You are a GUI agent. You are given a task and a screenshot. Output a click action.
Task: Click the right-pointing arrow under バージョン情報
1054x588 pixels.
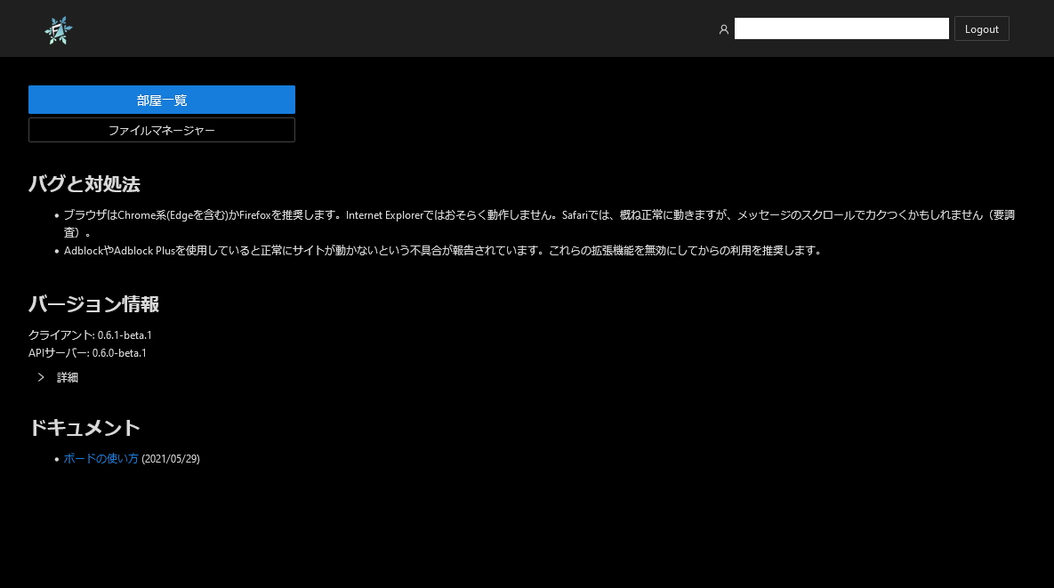(41, 377)
